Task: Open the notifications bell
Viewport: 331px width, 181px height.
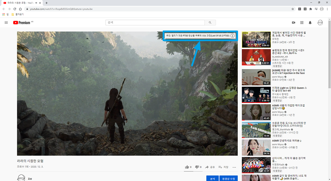Action: click(x=310, y=22)
